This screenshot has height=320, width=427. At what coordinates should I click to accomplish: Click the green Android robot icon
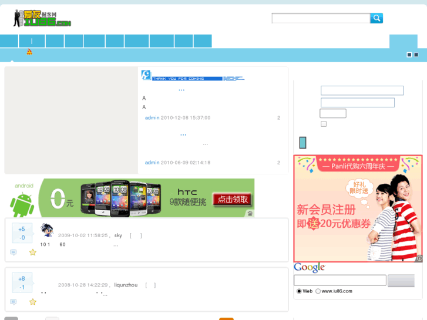[x=22, y=204]
